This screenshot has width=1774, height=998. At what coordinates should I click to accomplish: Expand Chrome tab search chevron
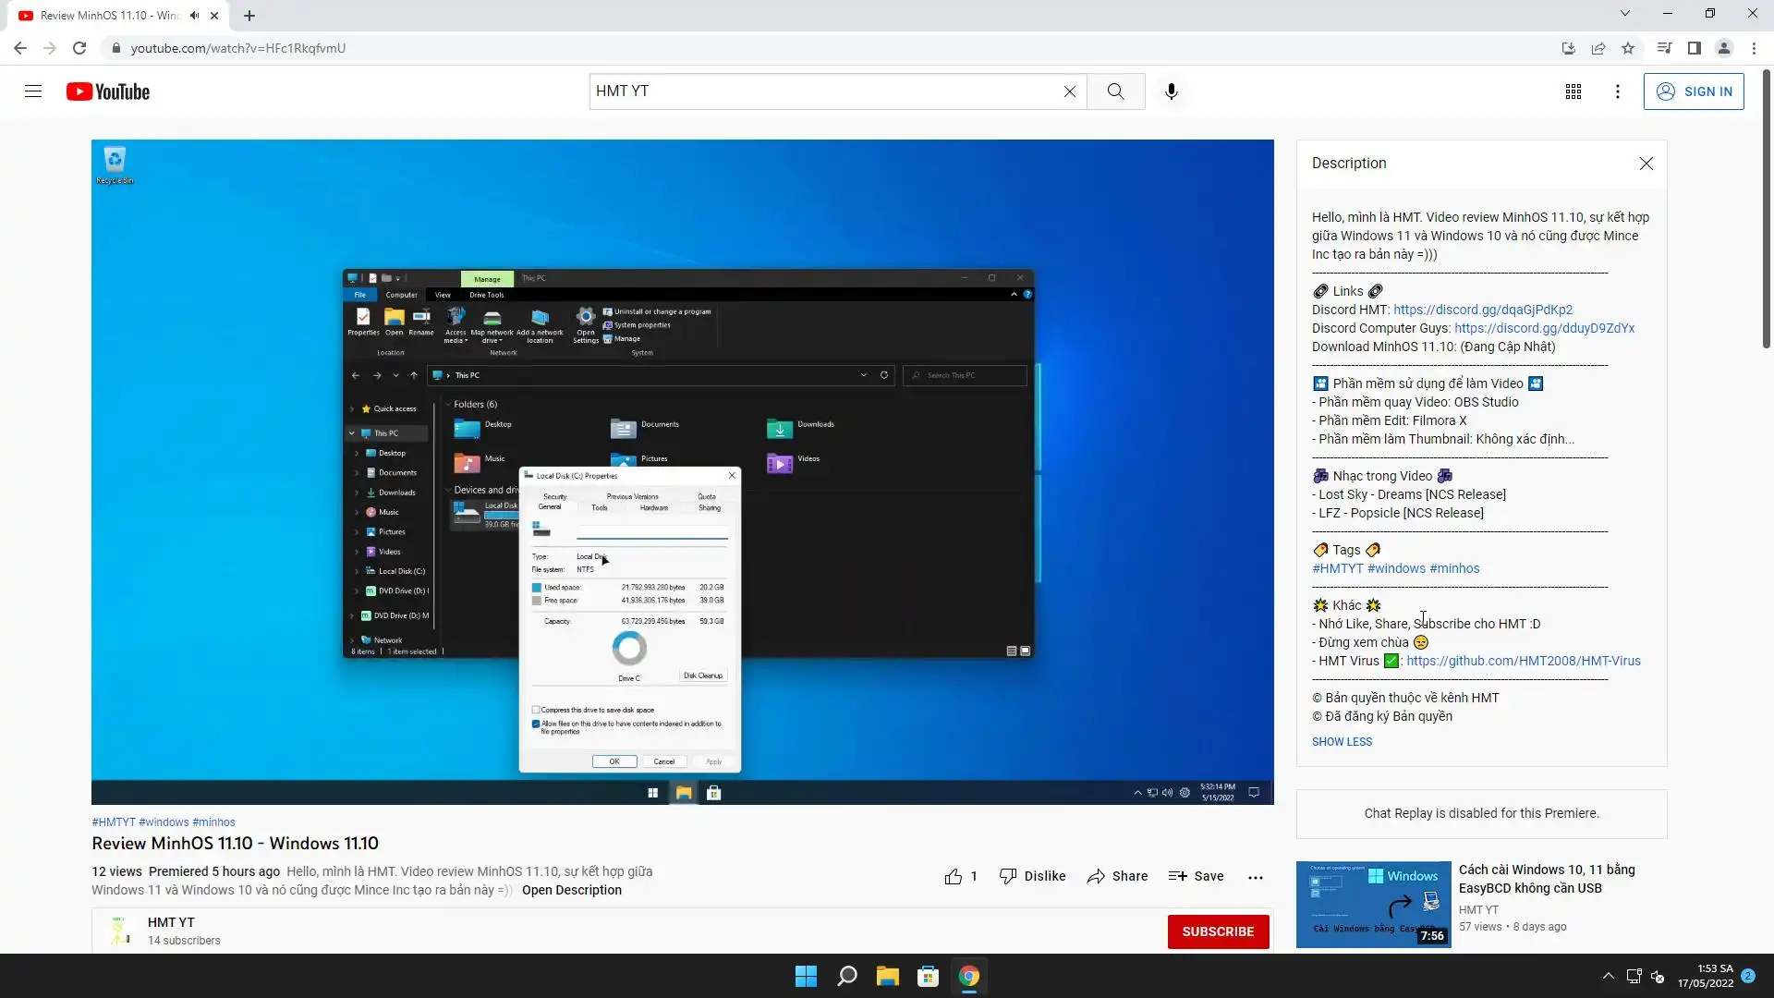[x=1625, y=14]
